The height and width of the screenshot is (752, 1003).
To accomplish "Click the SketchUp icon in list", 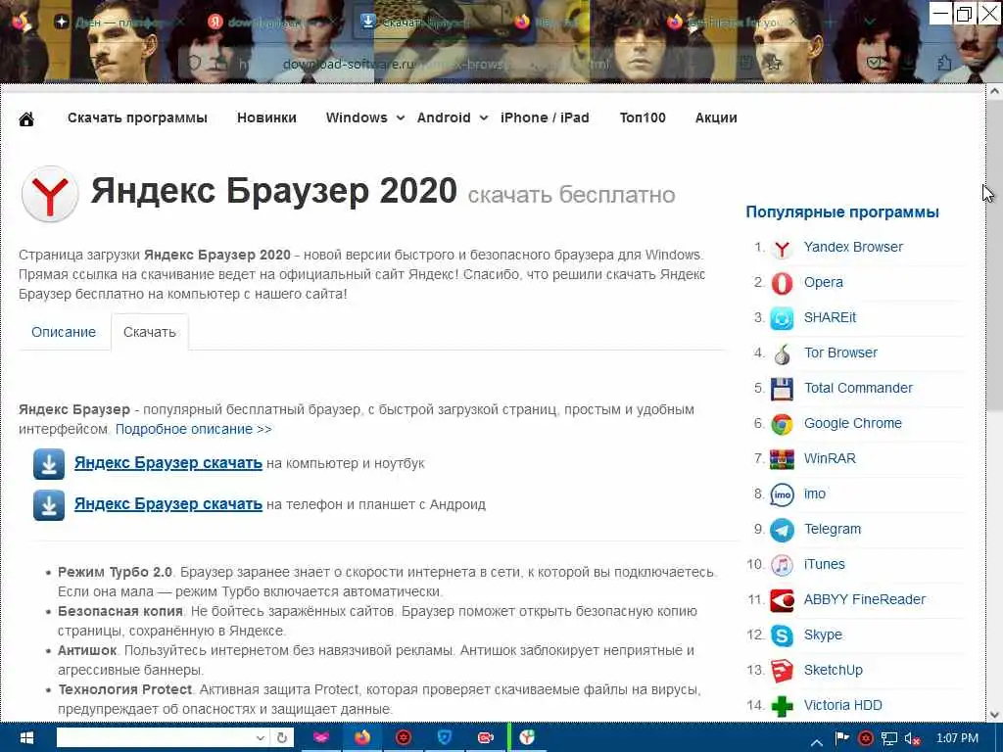I will point(782,671).
